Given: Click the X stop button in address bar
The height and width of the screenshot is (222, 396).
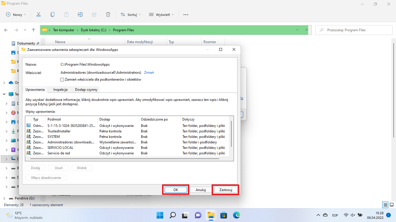Looking at the screenshot, I should coord(307,30).
